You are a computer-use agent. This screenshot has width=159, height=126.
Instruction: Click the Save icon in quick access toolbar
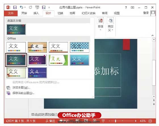[15, 7]
